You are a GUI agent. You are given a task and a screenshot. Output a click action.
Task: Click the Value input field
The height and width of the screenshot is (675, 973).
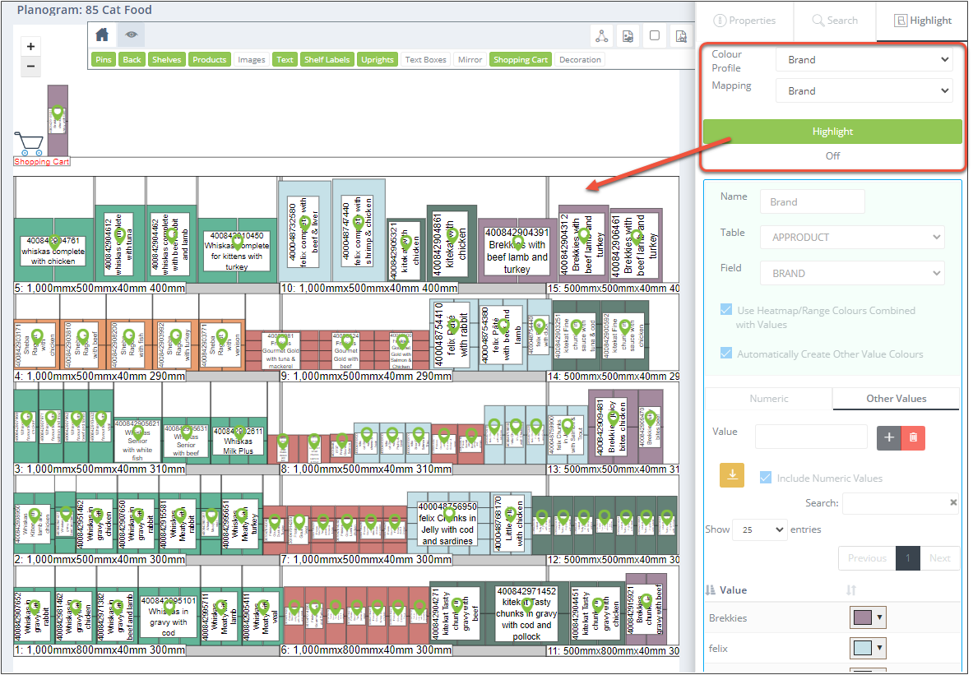pos(811,437)
